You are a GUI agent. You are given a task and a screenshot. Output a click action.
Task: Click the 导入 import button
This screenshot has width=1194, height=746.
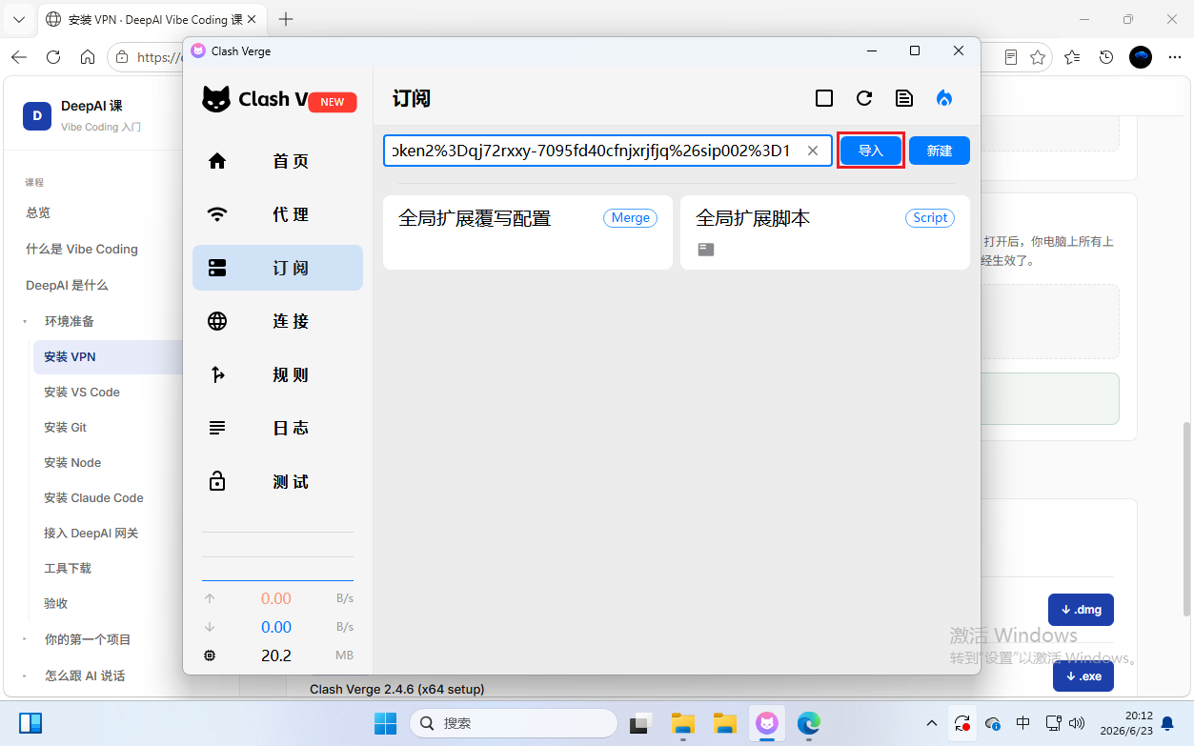[871, 151]
